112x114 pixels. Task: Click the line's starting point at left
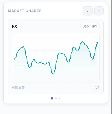14,59
